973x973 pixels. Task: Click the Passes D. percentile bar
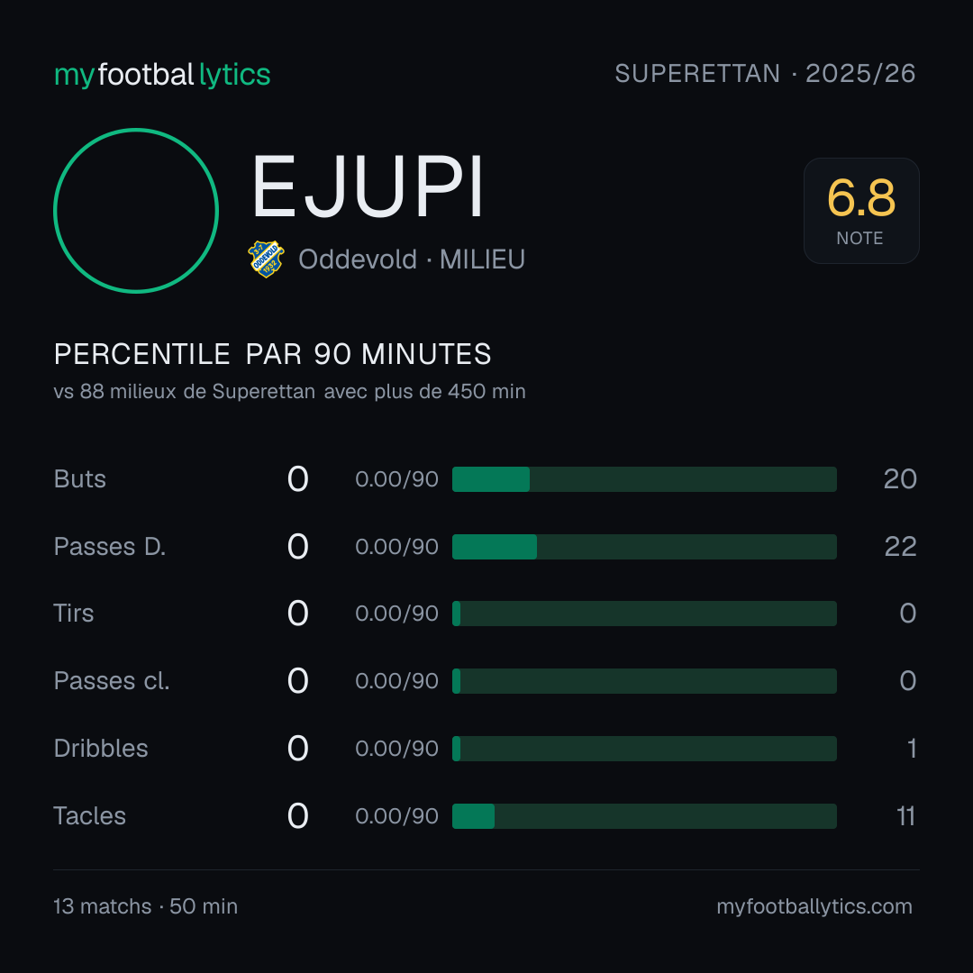pyautogui.click(x=644, y=547)
